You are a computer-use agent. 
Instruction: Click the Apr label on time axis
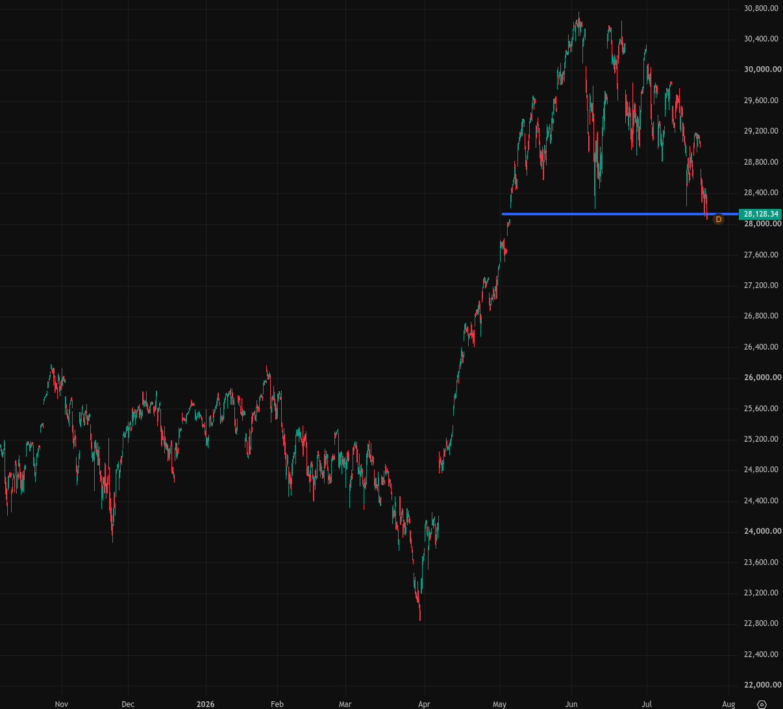(x=424, y=704)
